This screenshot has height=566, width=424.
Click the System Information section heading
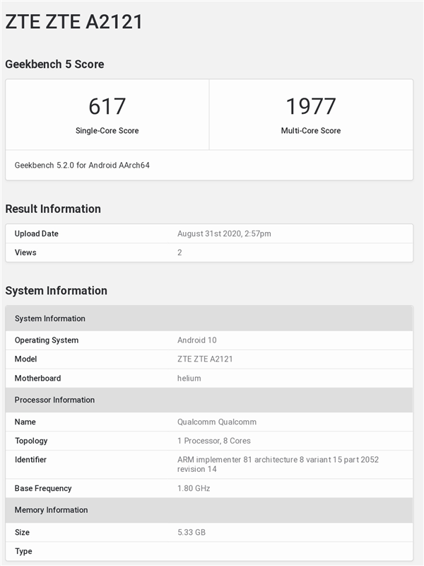57,291
